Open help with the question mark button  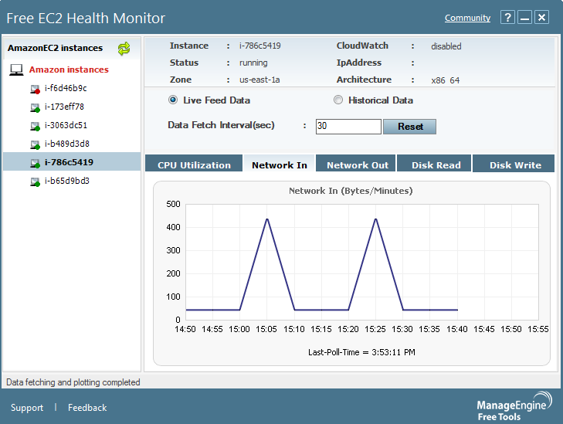point(507,17)
